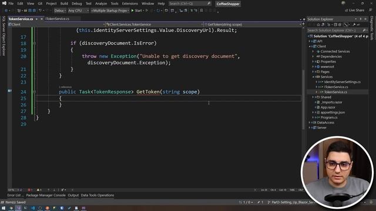This screenshot has width=376, height=211.
Task: Expand the Server project
Action: pos(310,128)
